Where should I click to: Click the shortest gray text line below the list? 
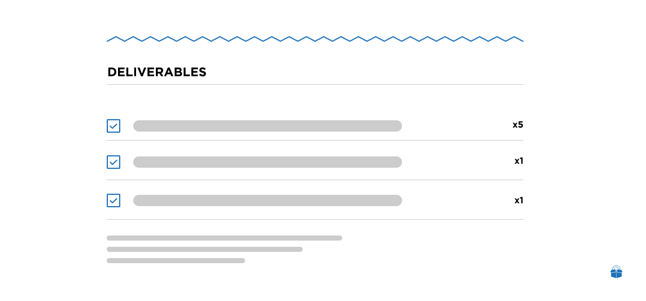[176, 261]
